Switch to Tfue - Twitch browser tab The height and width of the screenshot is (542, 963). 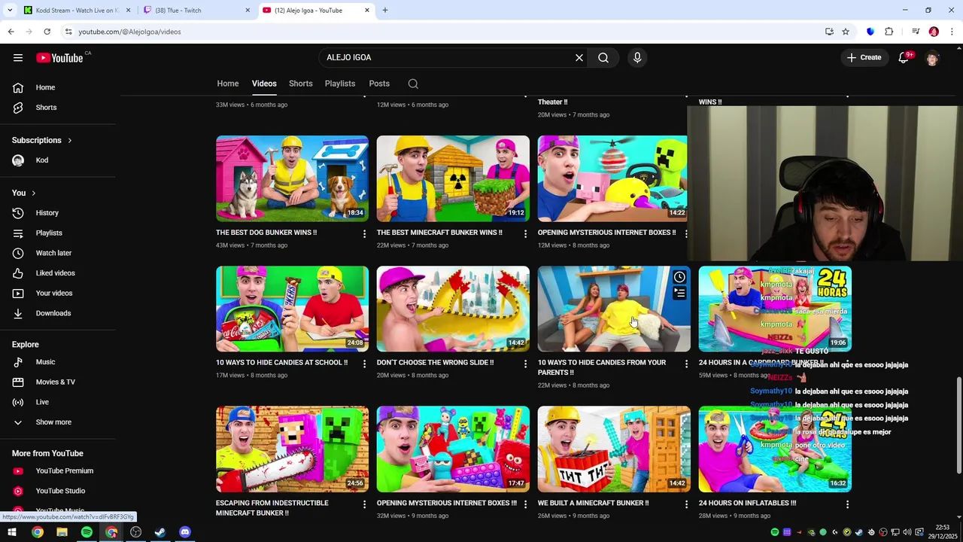pyautogui.click(x=196, y=11)
